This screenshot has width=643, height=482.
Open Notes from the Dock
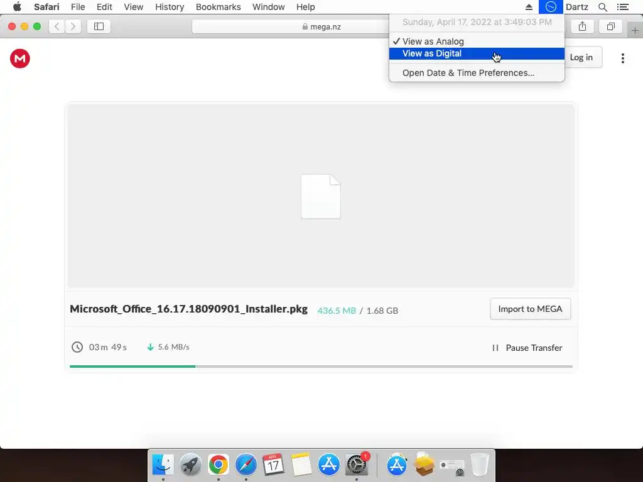tap(301, 465)
